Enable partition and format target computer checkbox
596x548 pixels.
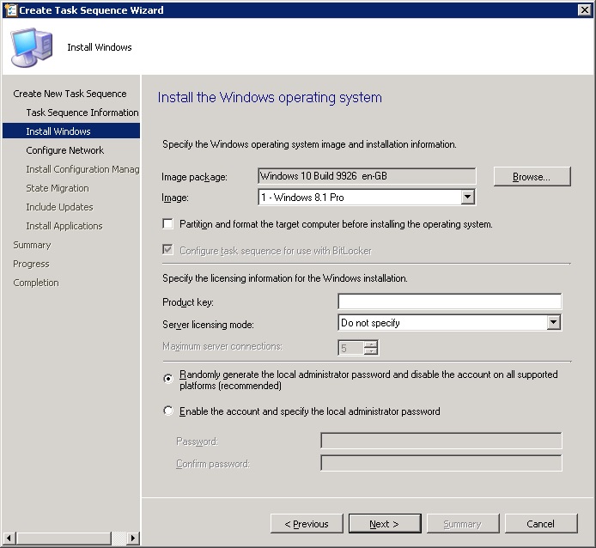(x=167, y=224)
